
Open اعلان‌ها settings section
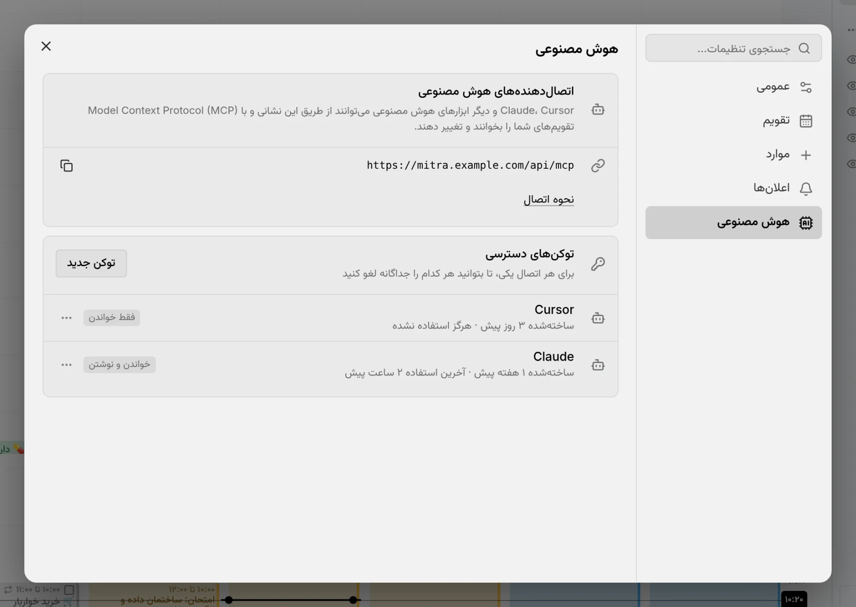point(733,189)
